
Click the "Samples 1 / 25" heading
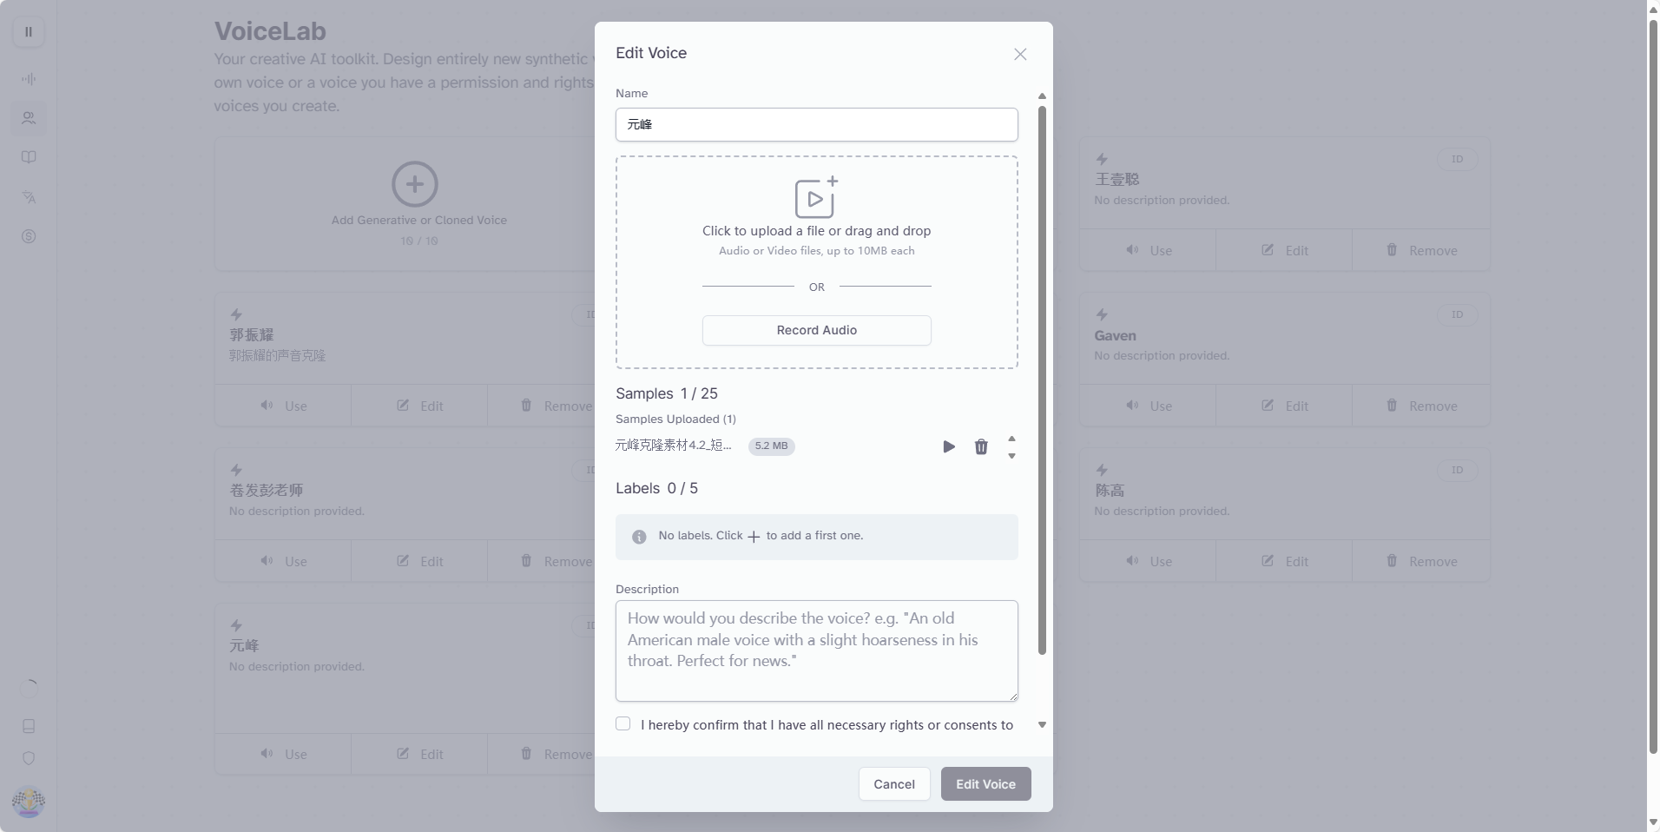coord(667,393)
